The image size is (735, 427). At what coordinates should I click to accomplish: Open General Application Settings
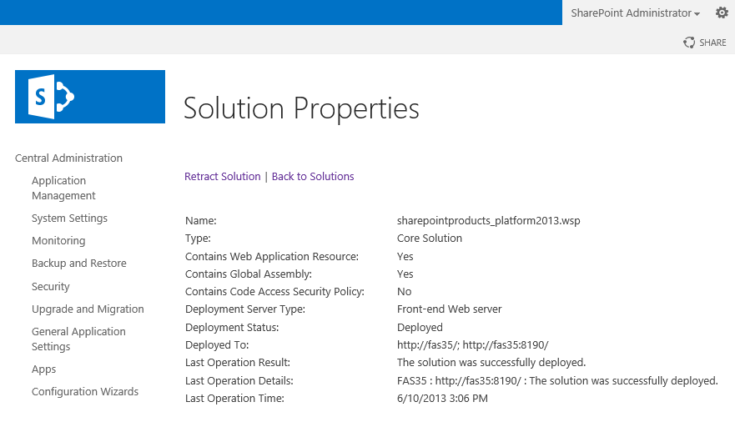tap(78, 339)
